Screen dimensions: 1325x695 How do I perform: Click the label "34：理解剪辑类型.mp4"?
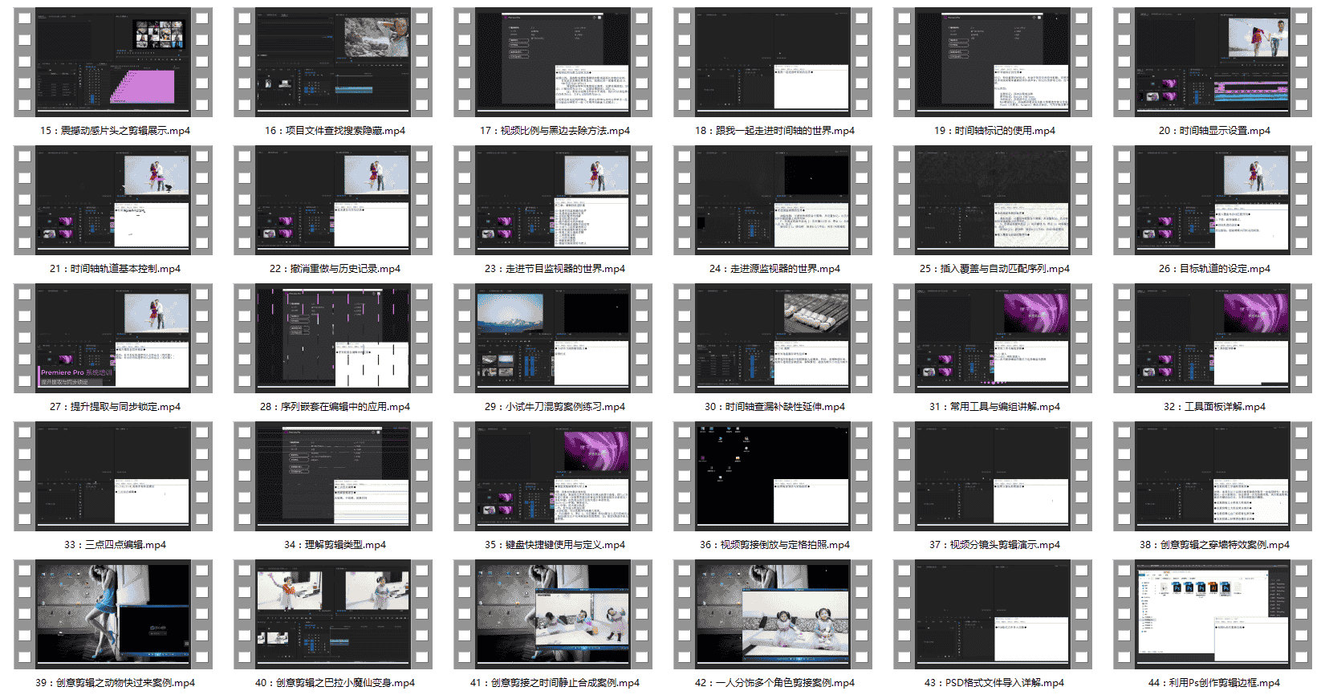pos(335,545)
